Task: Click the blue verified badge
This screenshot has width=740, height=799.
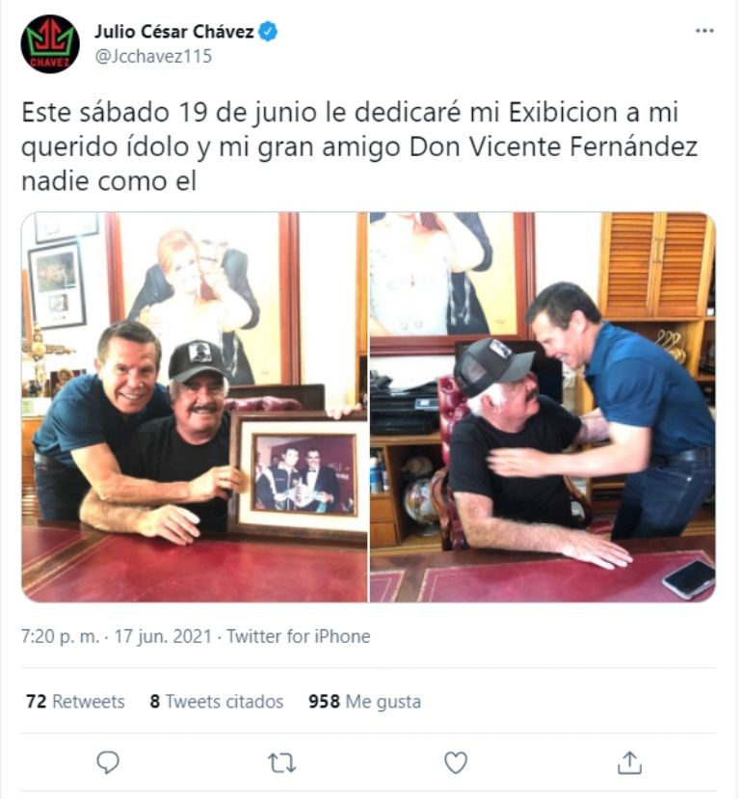Action: click(x=268, y=32)
